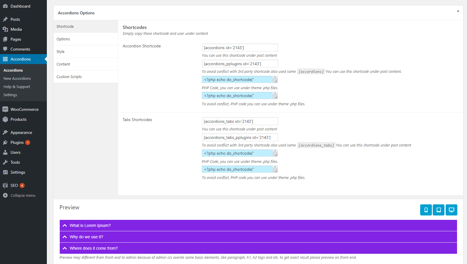Switch preview to tablet view icon

pos(439,210)
